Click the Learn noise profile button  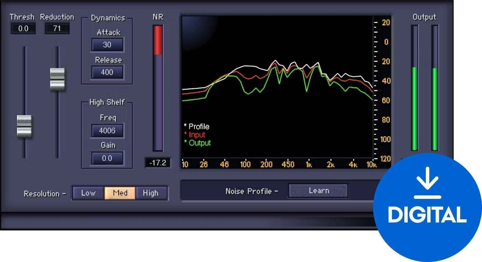(319, 191)
